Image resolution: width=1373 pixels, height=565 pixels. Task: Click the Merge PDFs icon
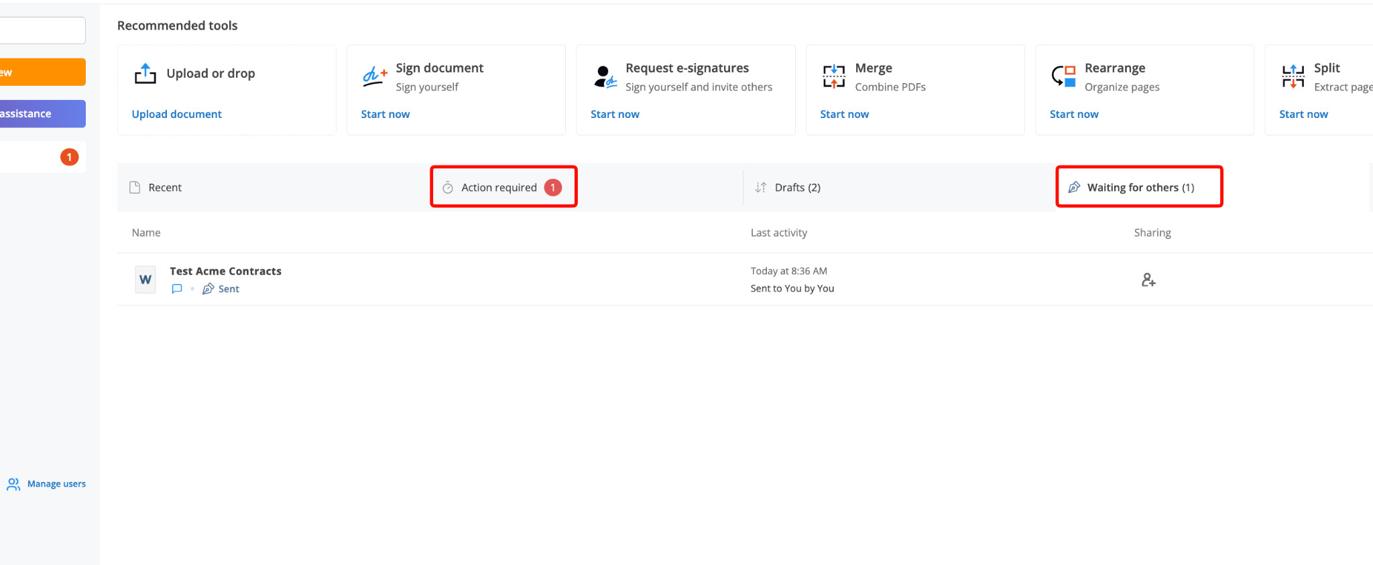point(834,76)
